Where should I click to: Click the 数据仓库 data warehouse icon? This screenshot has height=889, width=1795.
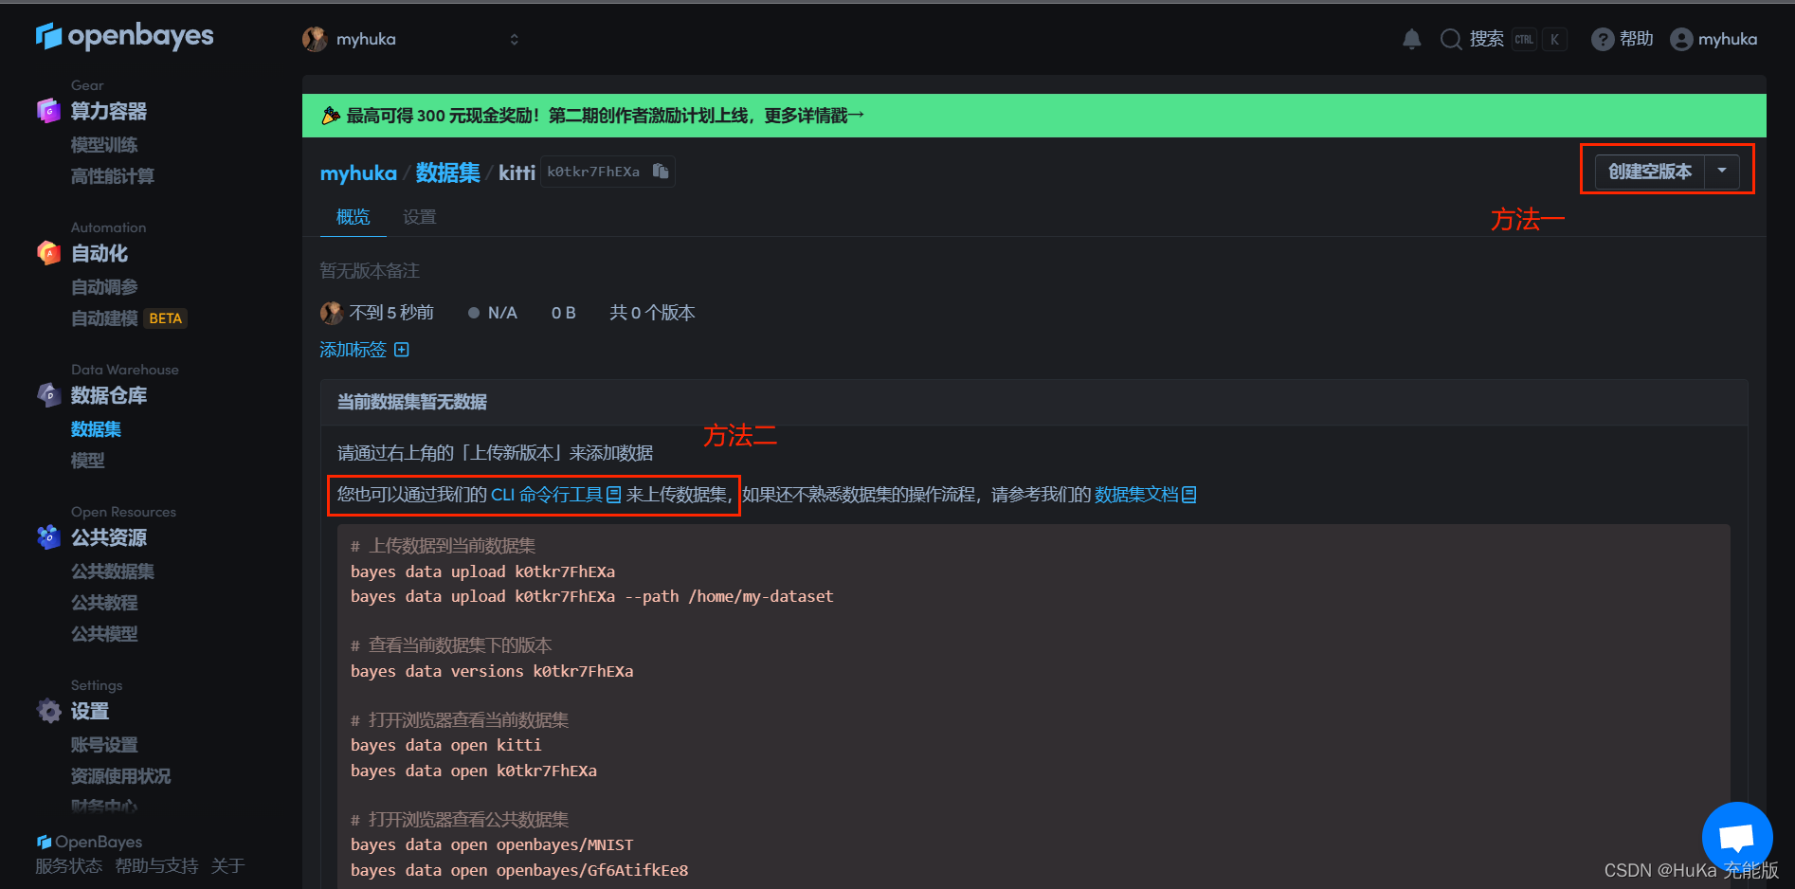click(48, 395)
